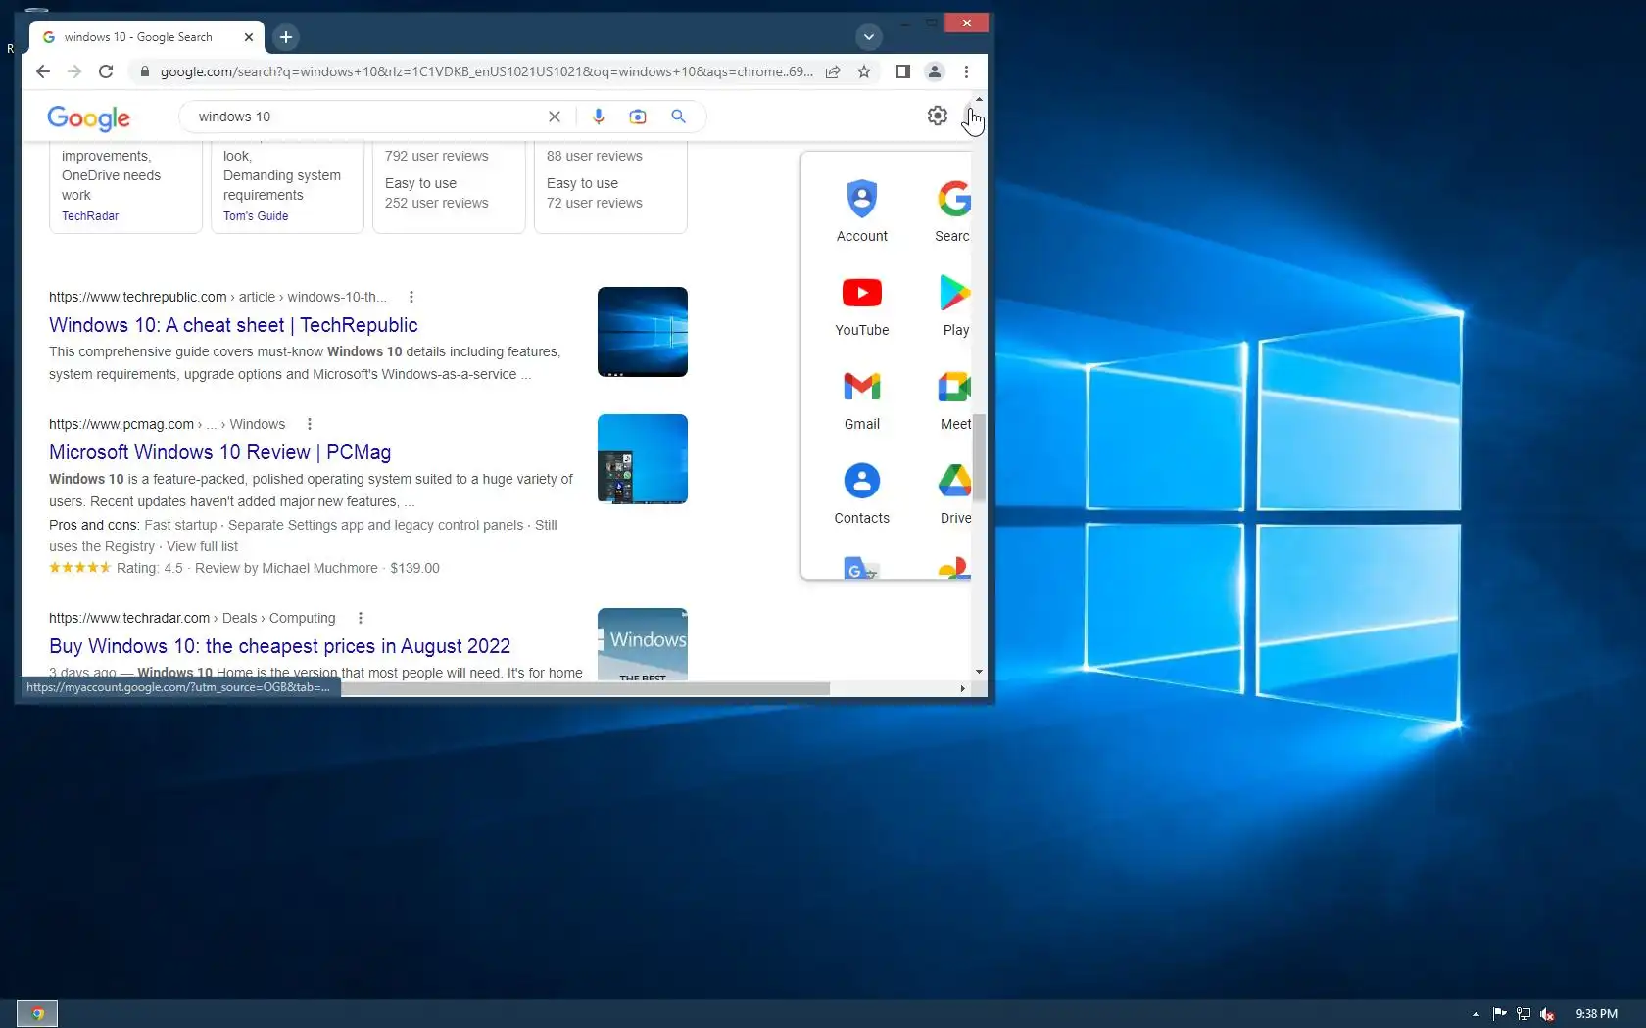Click the scroll right arrow of the page

(x=963, y=688)
